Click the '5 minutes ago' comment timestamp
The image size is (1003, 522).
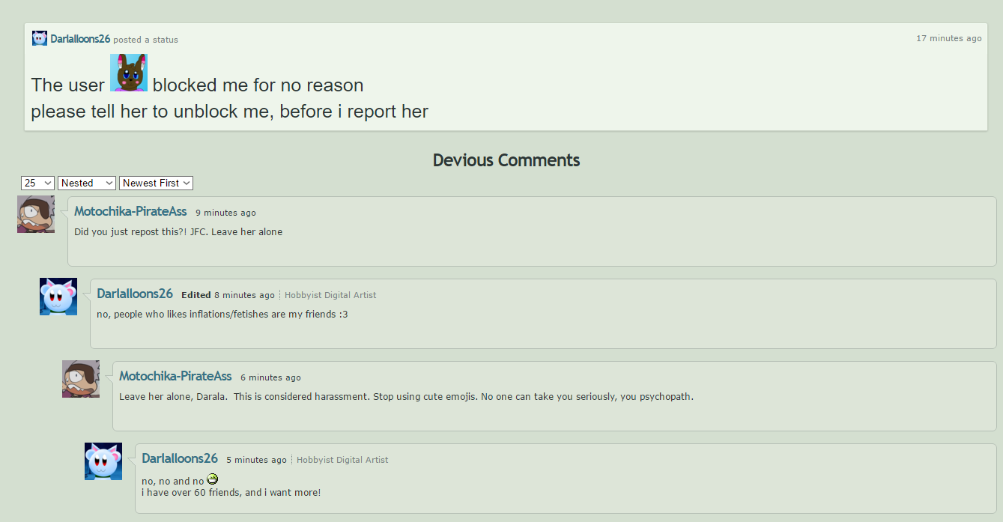tap(256, 460)
